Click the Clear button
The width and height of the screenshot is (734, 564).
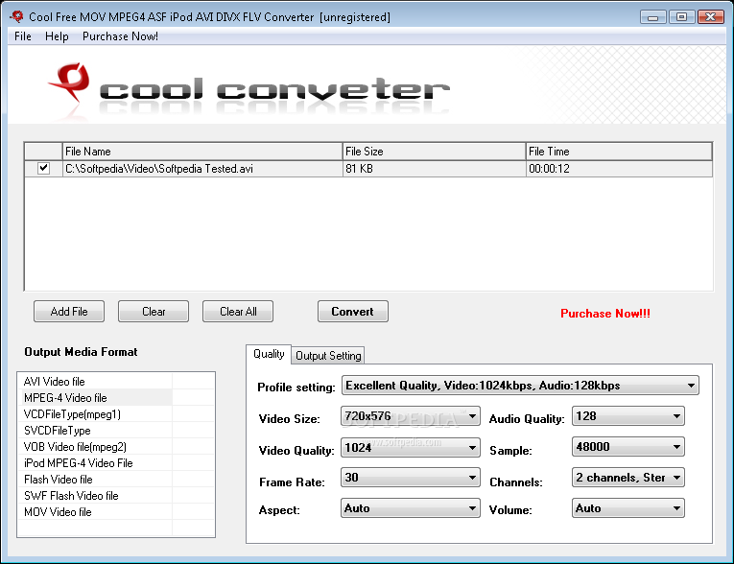pyautogui.click(x=154, y=311)
